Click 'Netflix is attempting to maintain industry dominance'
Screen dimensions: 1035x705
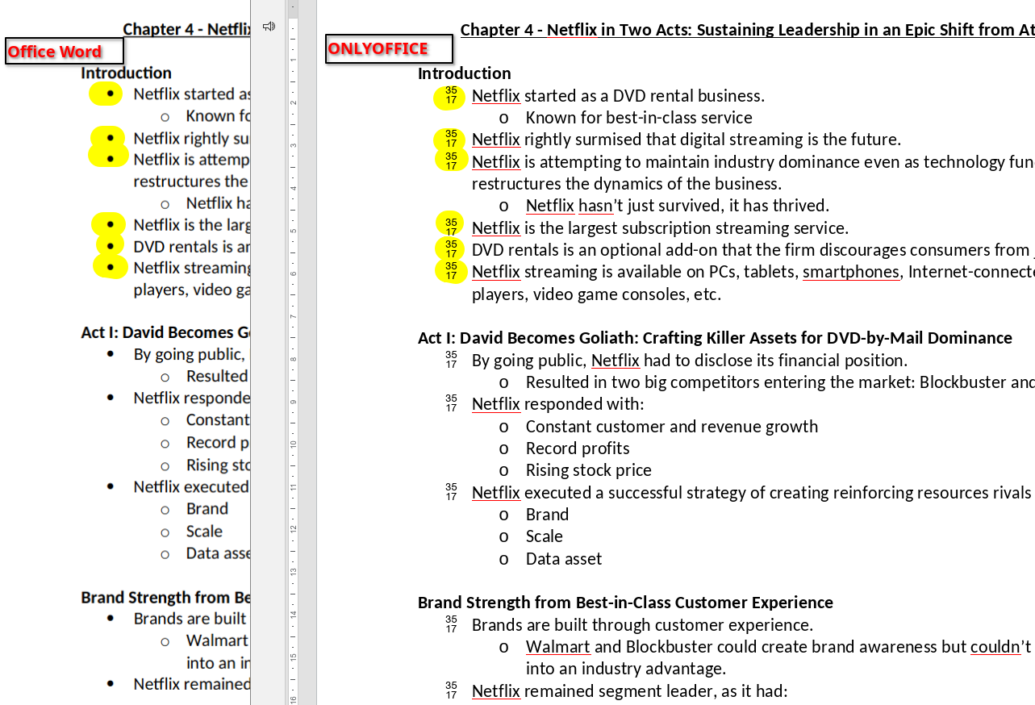tap(753, 162)
